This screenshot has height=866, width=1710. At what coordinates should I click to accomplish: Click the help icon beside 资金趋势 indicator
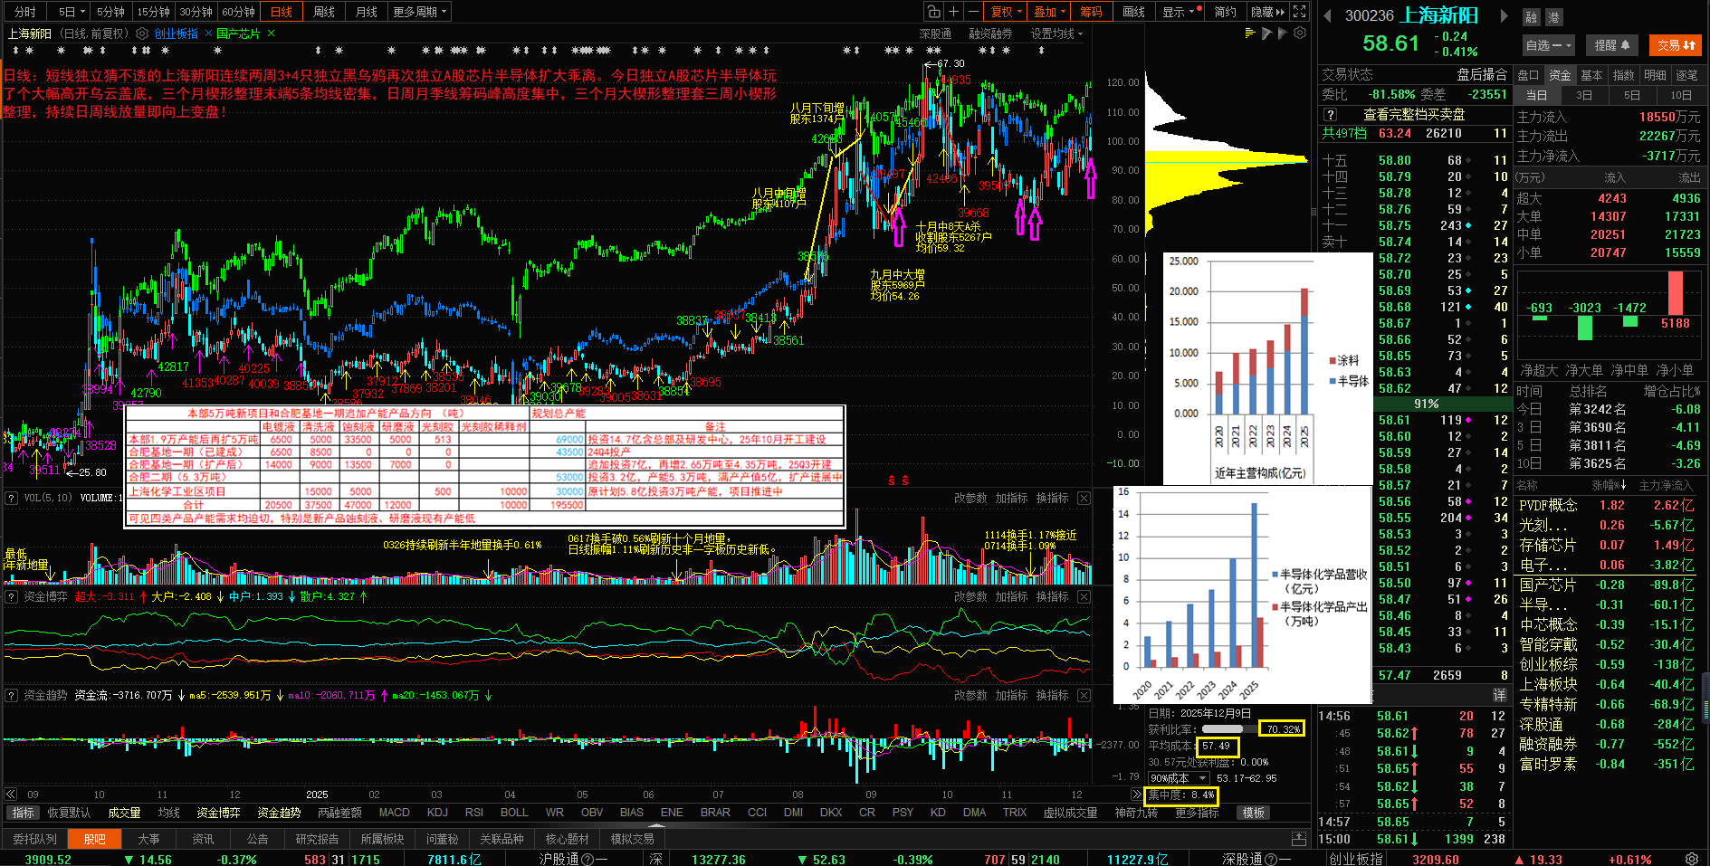click(x=12, y=696)
